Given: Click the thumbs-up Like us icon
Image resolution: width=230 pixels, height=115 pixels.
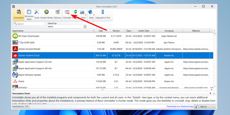Looking at the screenshot, I should coord(197,106).
